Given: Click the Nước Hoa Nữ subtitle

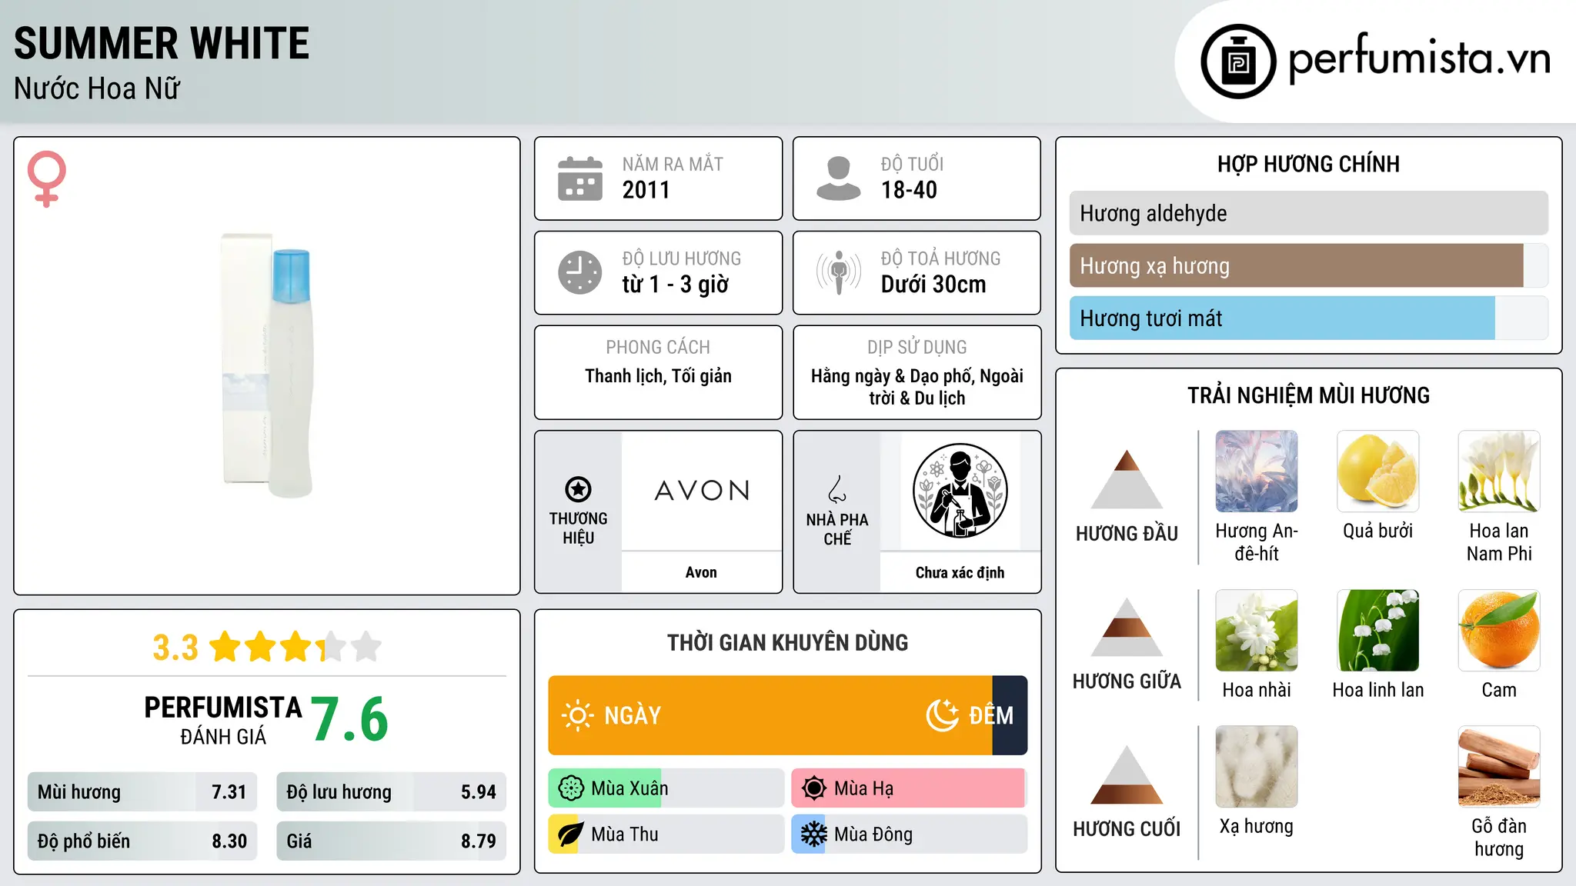Looking at the screenshot, I should click(97, 88).
